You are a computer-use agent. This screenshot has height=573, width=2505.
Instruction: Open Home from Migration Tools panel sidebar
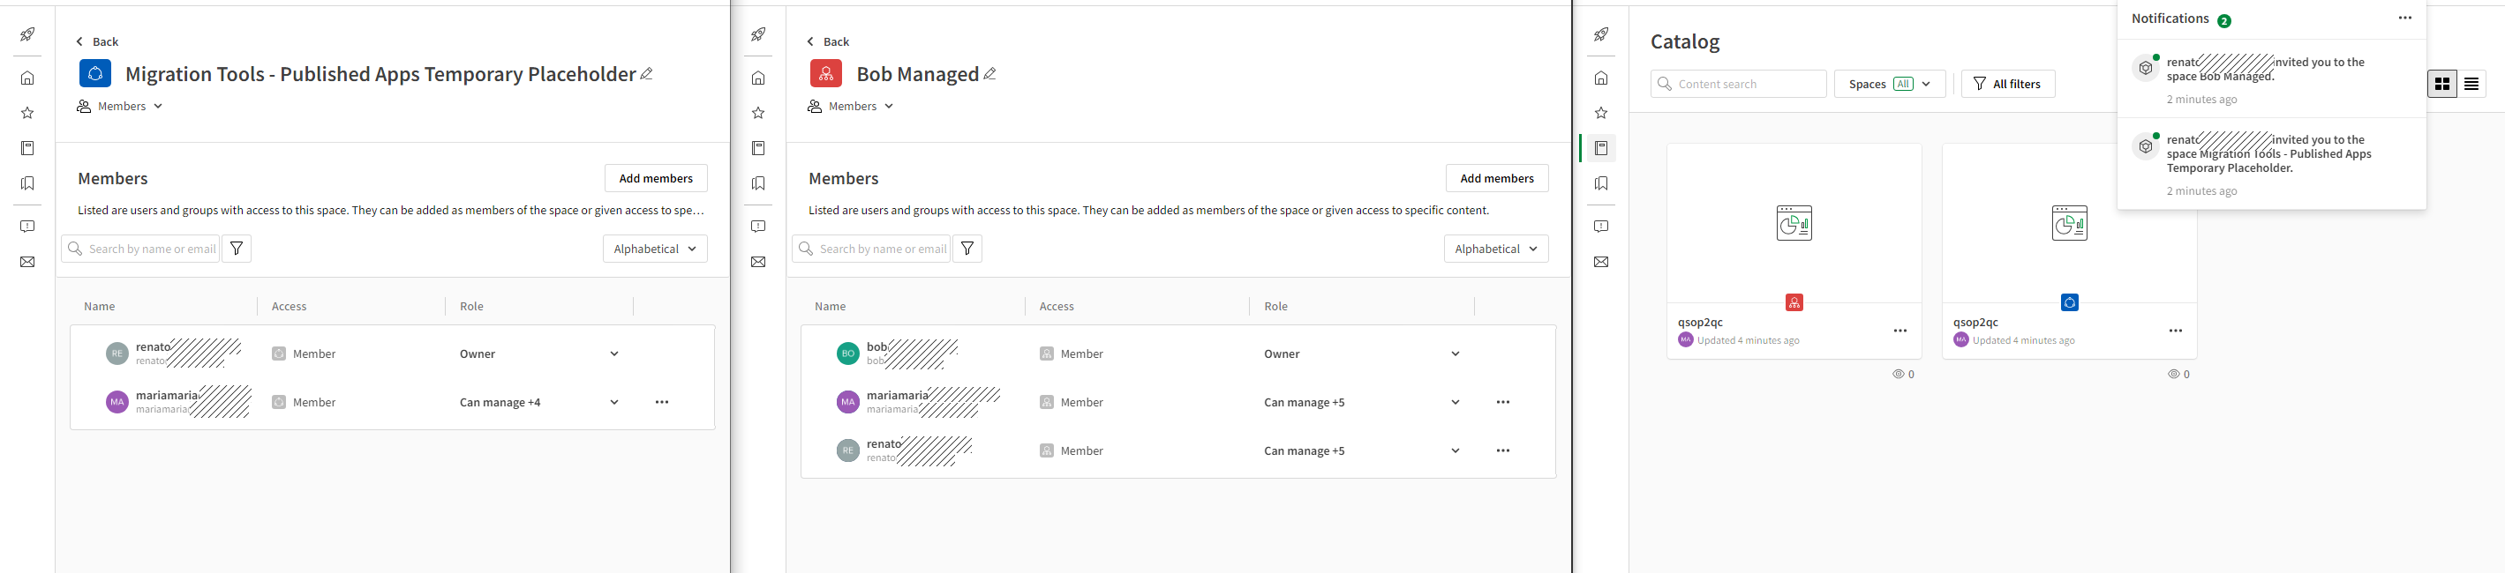click(27, 78)
